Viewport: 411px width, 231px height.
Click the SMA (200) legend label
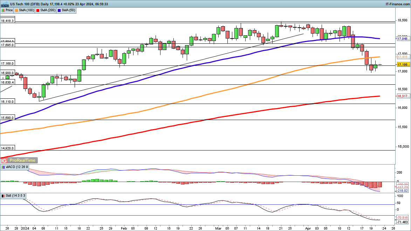[x=48, y=10]
